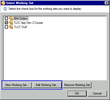Tick the TLCC Stuff checkbox

pyautogui.click(x=6, y=27)
